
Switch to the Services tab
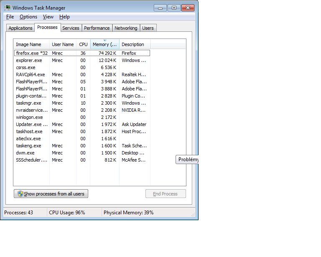tap(71, 28)
